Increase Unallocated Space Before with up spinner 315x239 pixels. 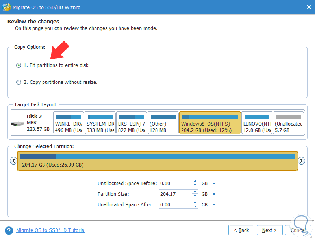click(x=195, y=181)
